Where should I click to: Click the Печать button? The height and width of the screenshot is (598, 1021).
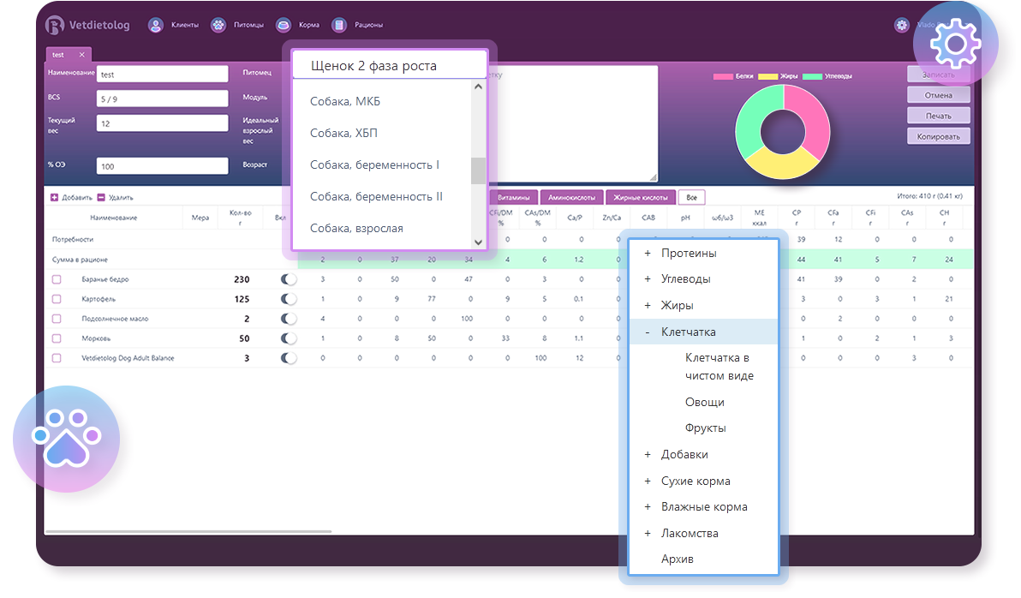939,116
